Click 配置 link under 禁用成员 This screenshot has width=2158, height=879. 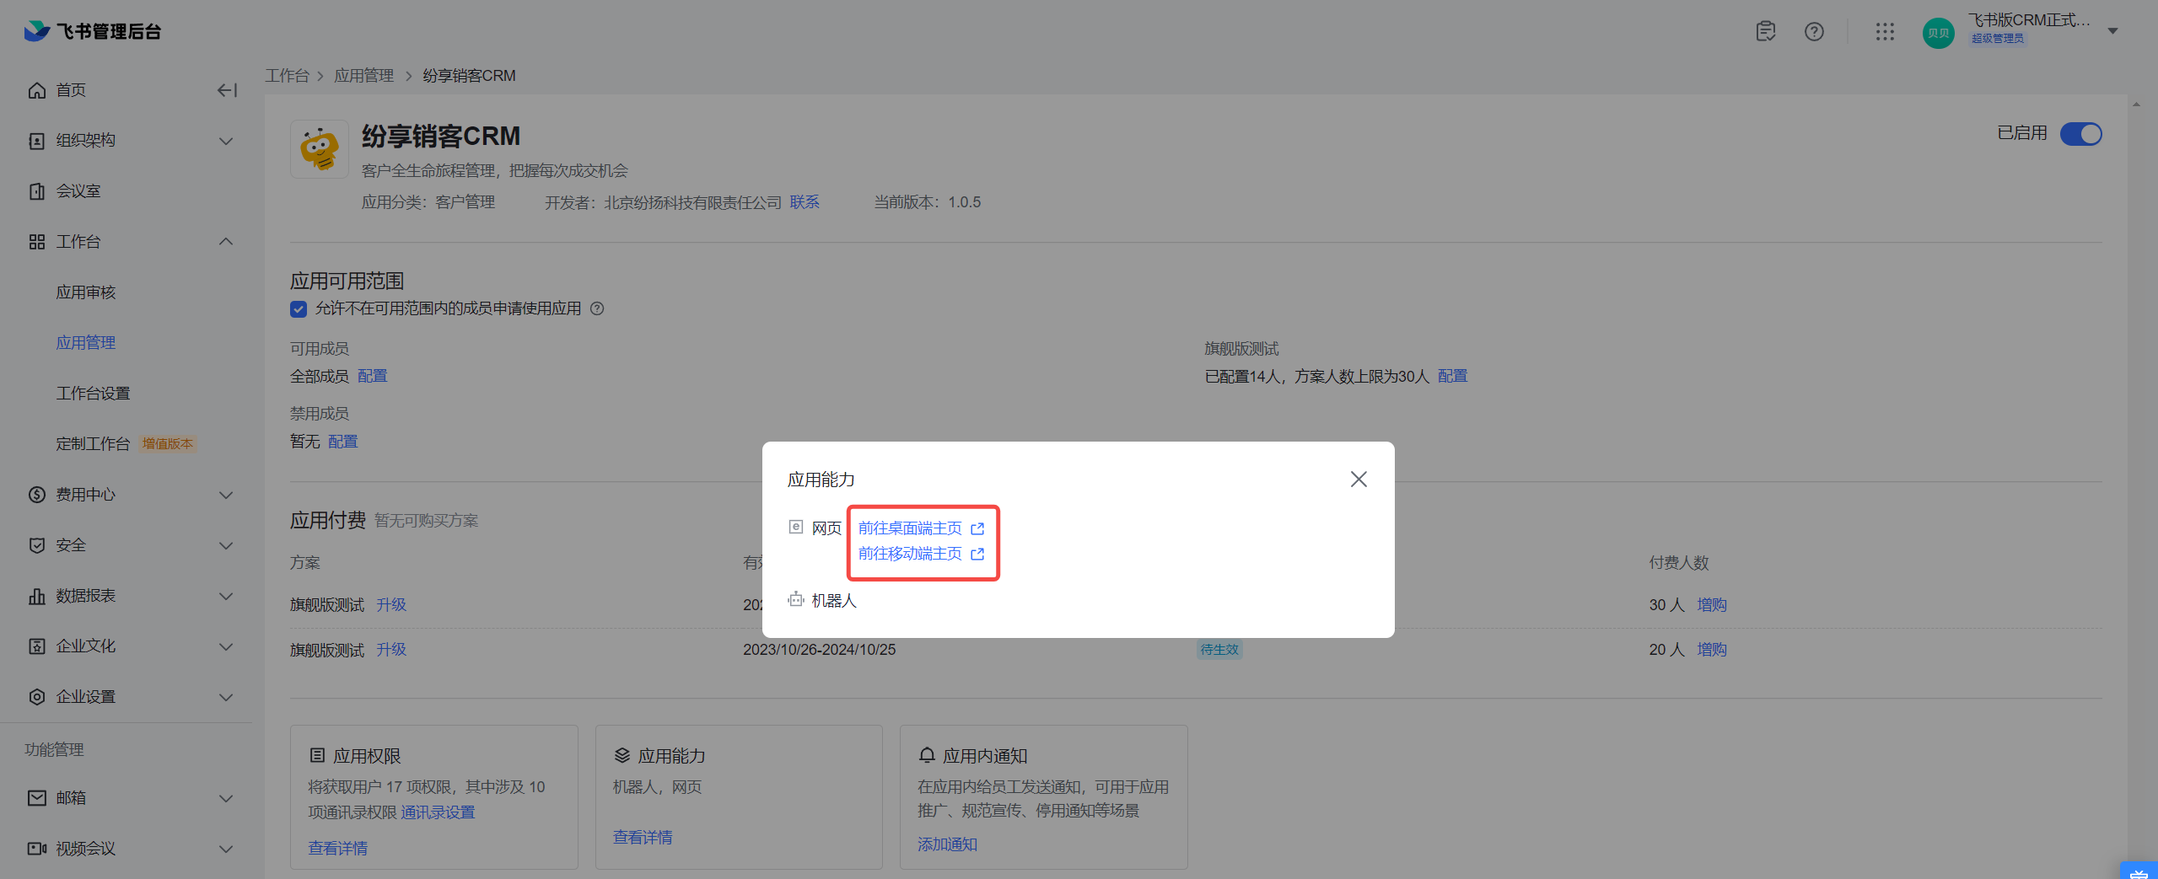point(342,442)
